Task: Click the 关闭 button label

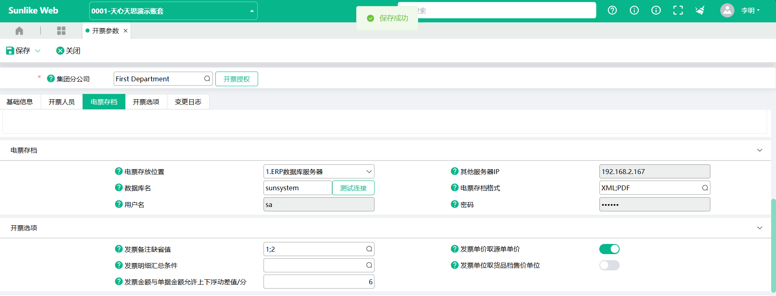Action: [73, 51]
